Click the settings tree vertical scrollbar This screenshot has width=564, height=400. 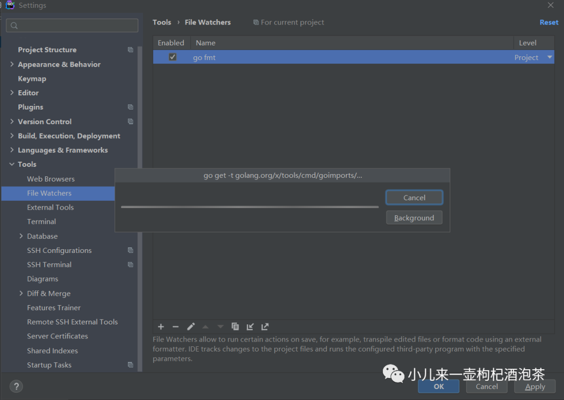(140, 208)
